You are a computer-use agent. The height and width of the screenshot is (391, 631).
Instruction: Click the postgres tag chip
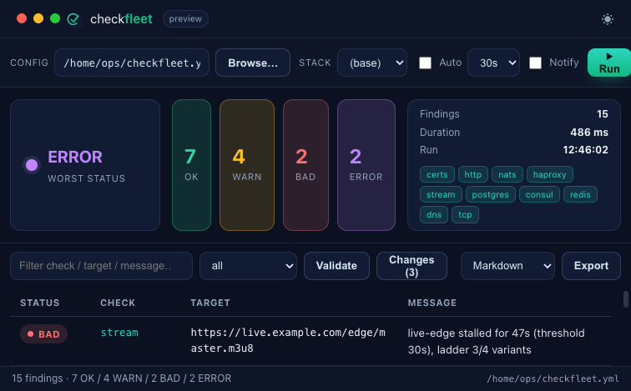click(x=491, y=194)
